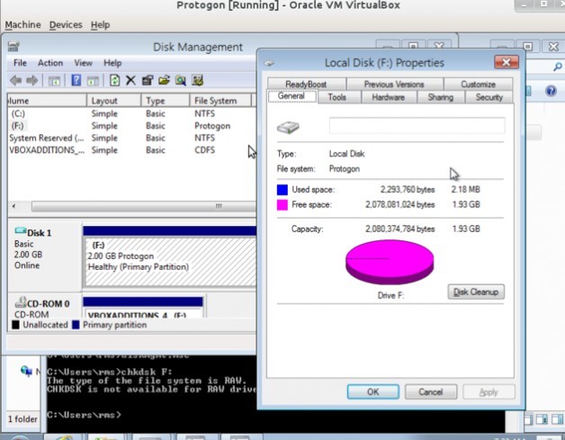This screenshot has height=440, width=565.
Task: Select the (C:) volume row
Action: coord(131,113)
